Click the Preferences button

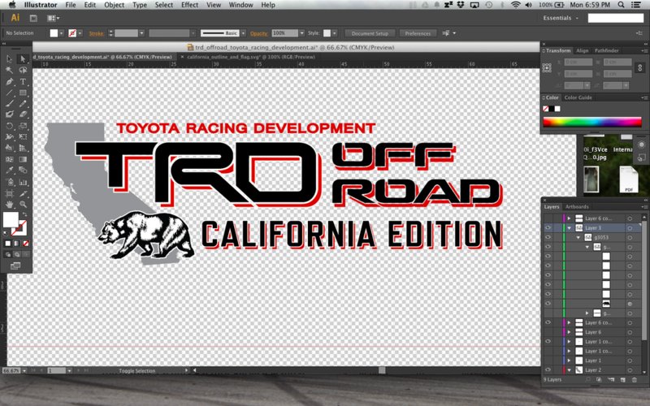(418, 33)
